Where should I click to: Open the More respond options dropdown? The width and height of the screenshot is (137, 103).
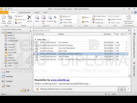click(56, 21)
